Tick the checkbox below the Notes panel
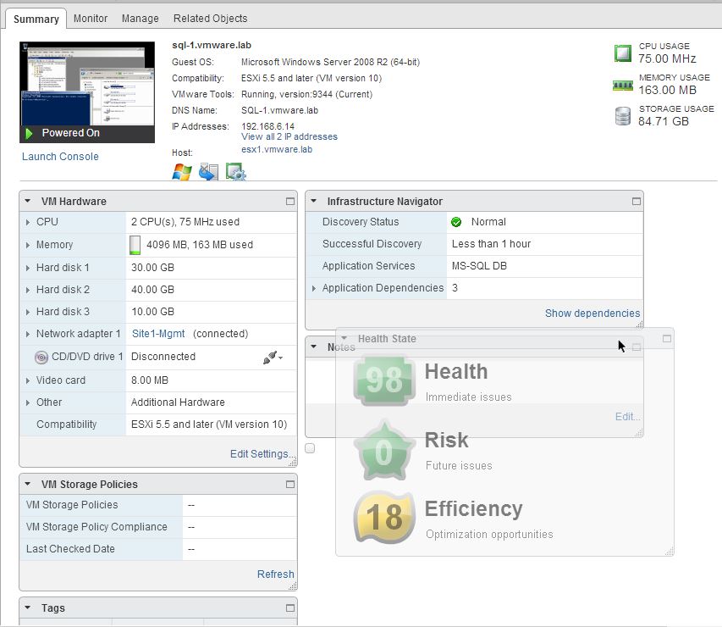 point(310,448)
